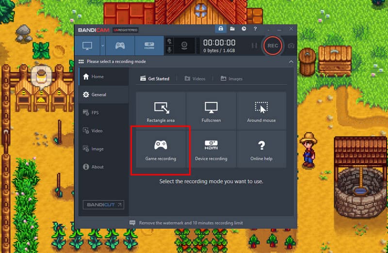
Task: Open the FPS settings section
Action: pyautogui.click(x=104, y=113)
